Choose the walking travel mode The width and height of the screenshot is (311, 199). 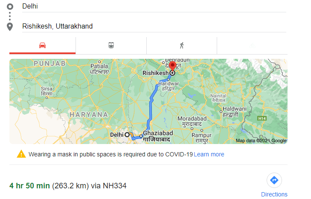pyautogui.click(x=182, y=46)
